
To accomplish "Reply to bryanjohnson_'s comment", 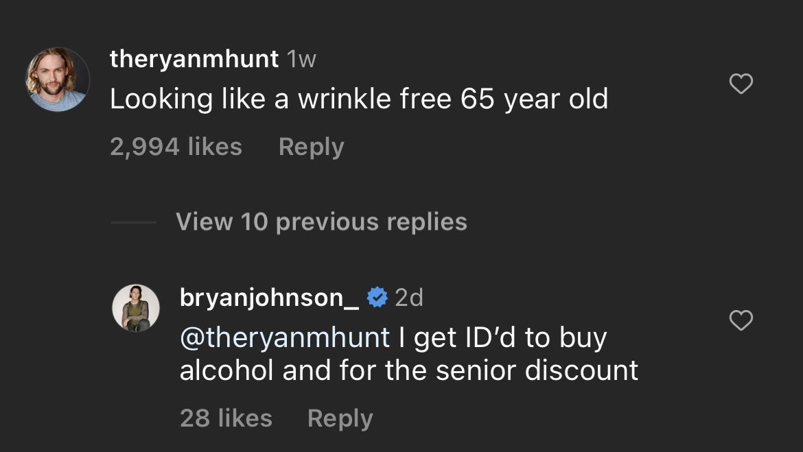I will coord(340,418).
